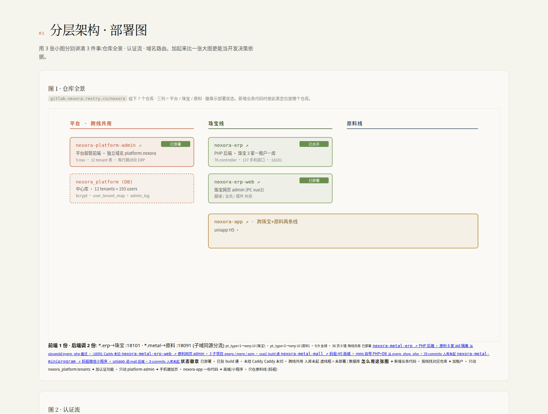Click the text 平台超管前端 · 独立域名 platform.nexora
This screenshot has height=414, width=548.
pyautogui.click(x=116, y=153)
